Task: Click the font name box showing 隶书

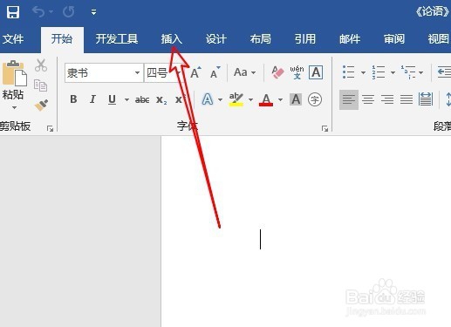Action: tap(99, 73)
